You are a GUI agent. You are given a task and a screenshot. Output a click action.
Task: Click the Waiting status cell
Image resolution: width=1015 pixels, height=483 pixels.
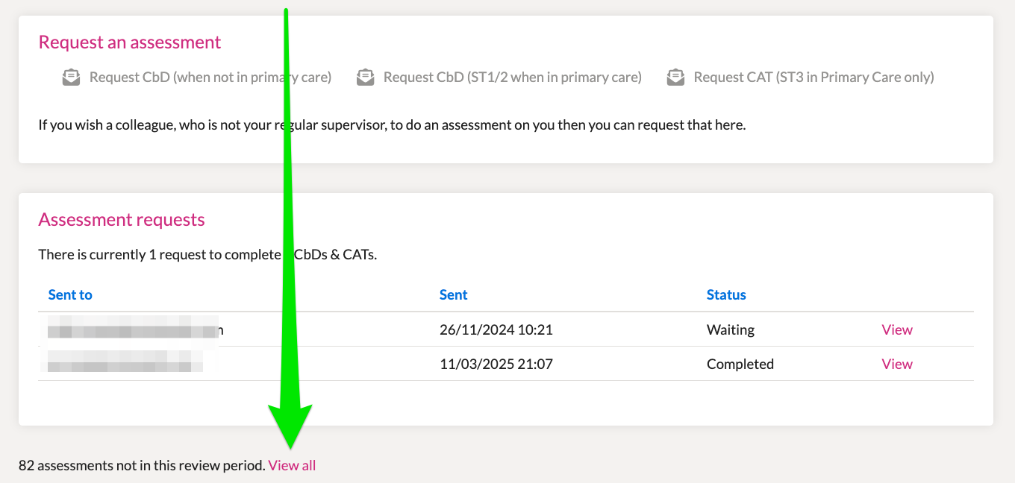tap(731, 329)
